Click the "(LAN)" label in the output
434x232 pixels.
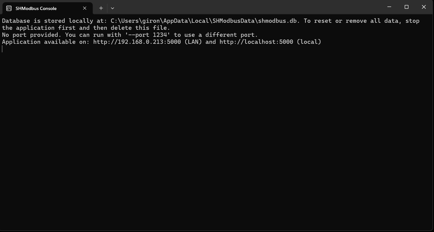(x=193, y=42)
